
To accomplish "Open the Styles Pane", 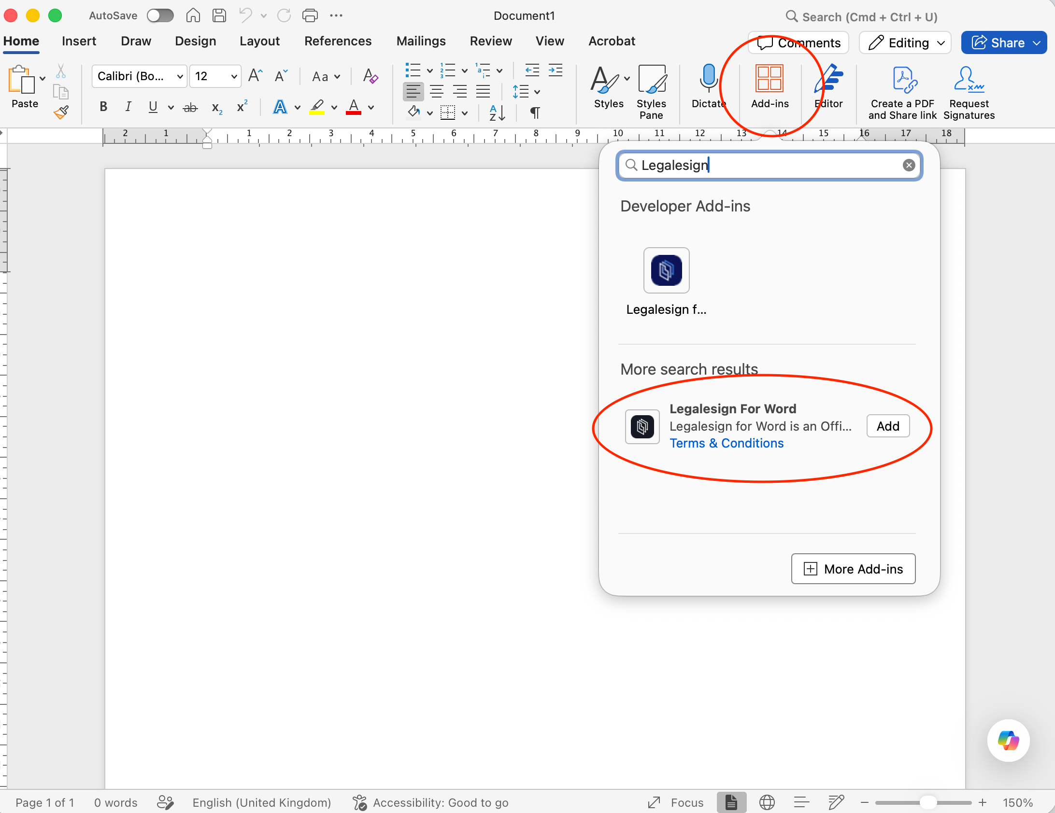I will (x=651, y=92).
